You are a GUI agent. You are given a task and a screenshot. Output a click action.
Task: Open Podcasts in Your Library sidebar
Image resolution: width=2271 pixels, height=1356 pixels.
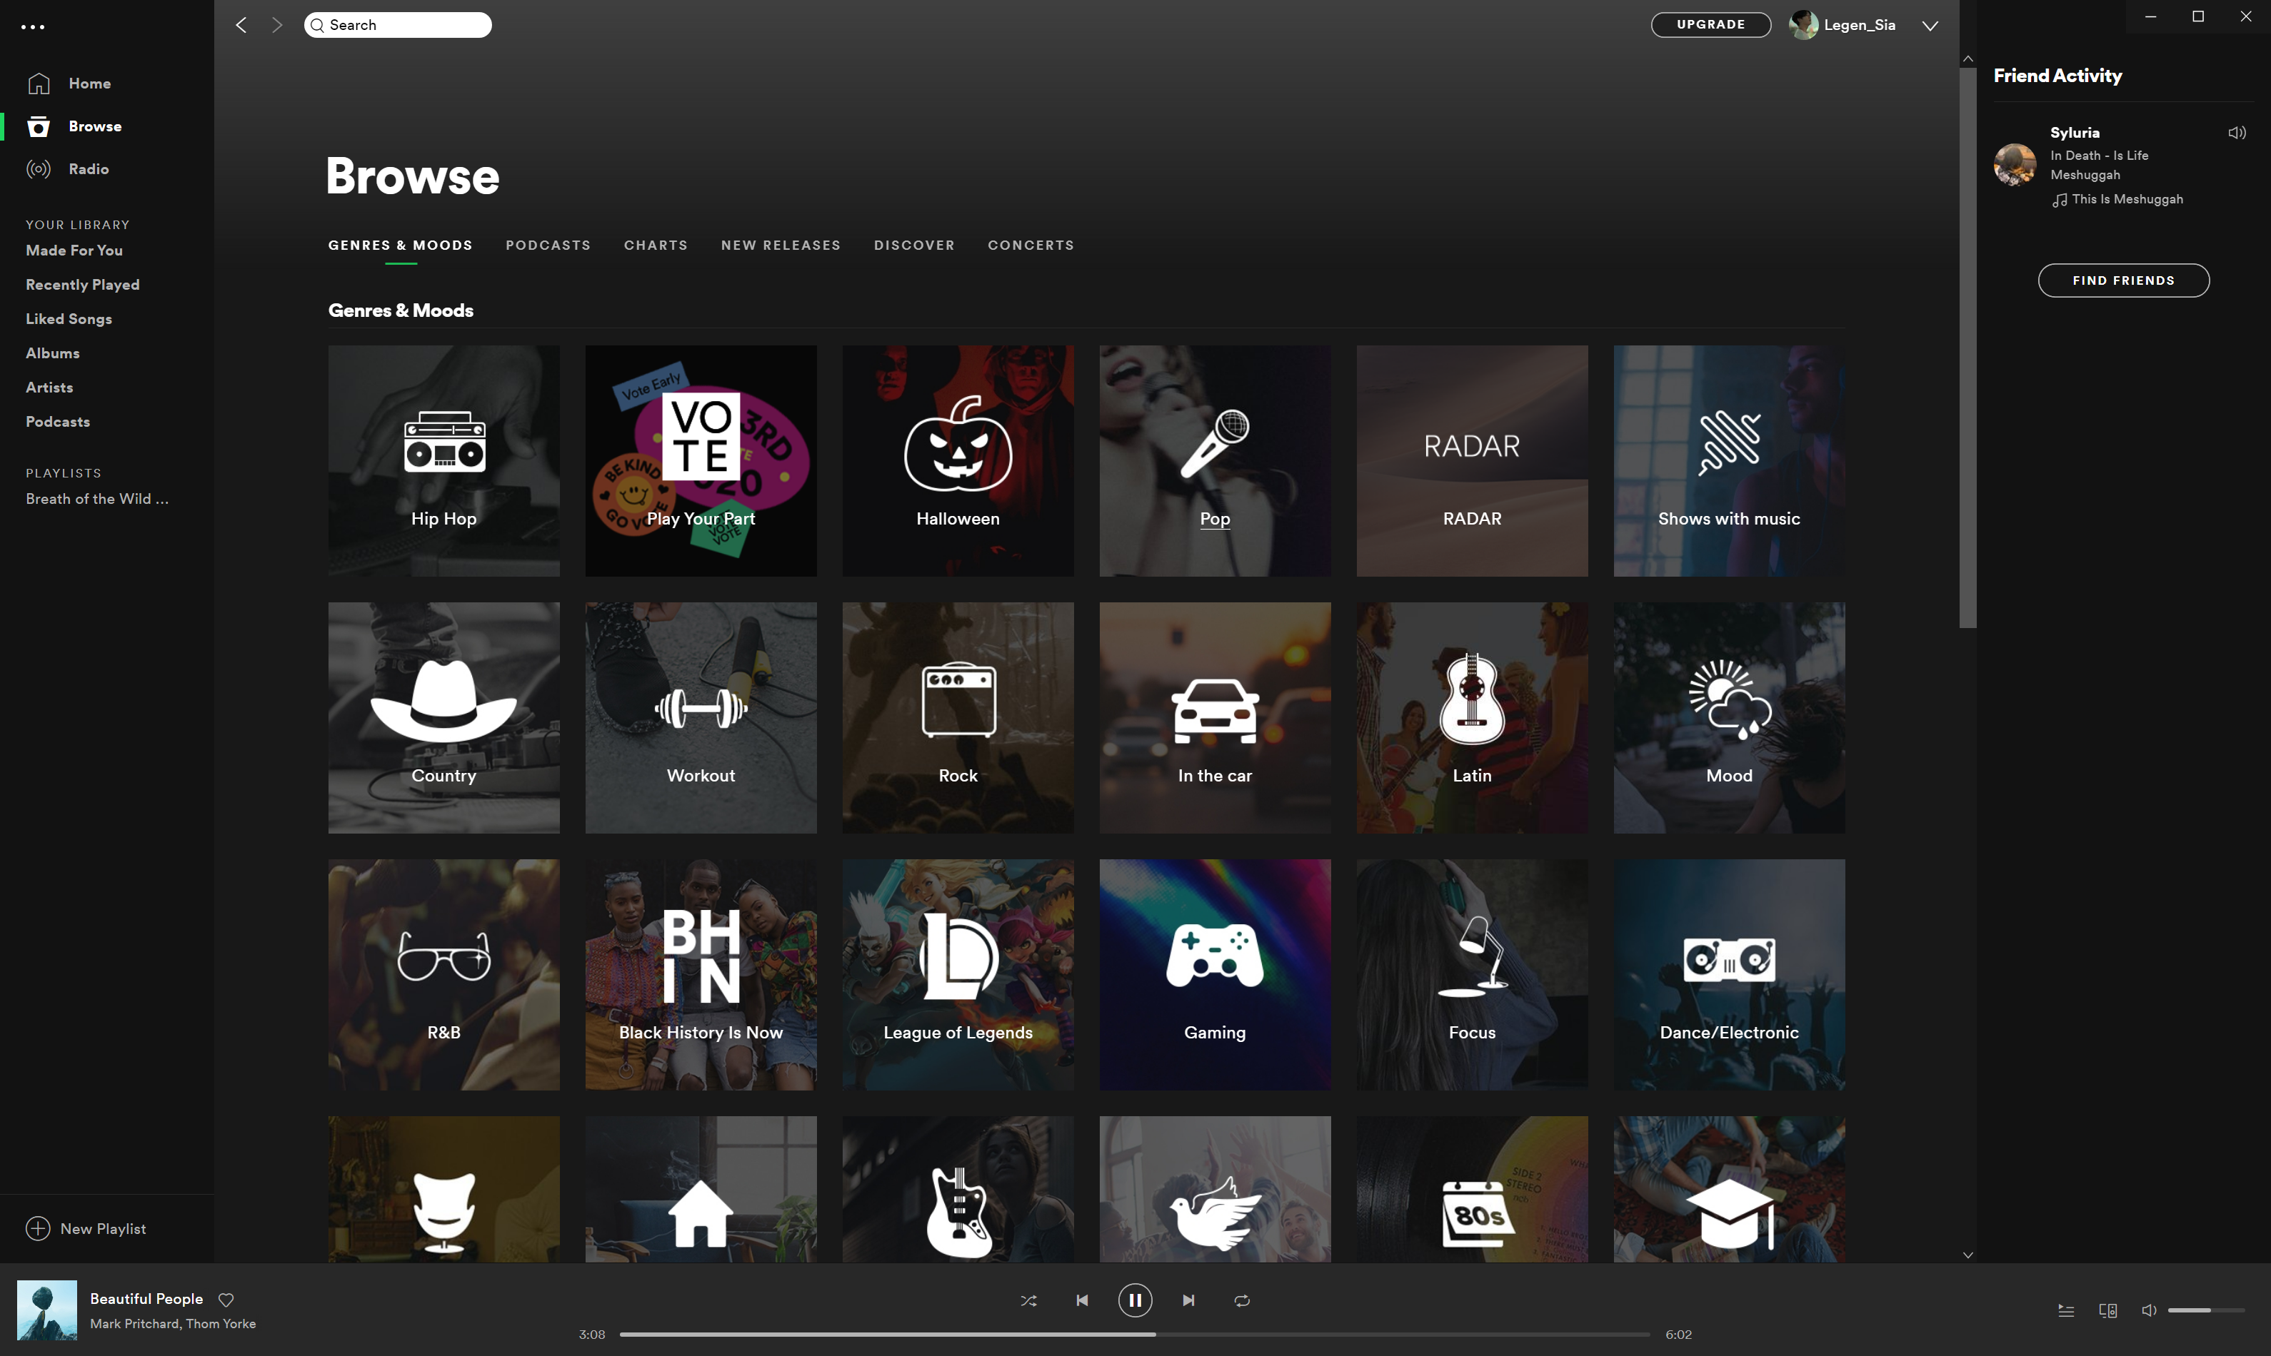[x=58, y=421]
